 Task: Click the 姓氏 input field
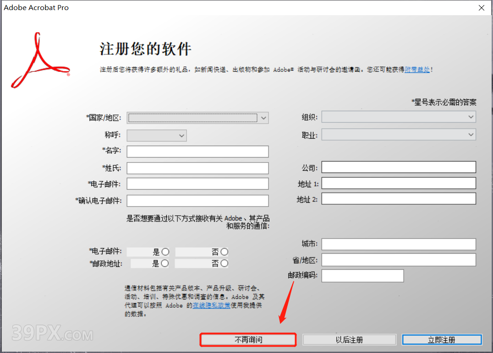[197, 168]
